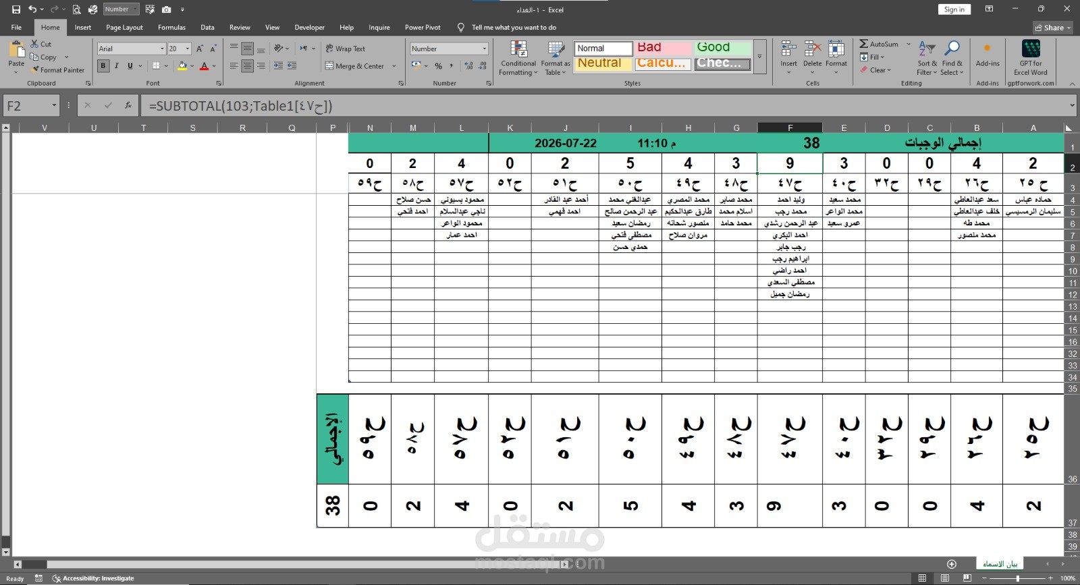Viewport: 1080px width, 585px height.
Task: Click the GPT for Excel Word add-in
Action: (1031, 58)
